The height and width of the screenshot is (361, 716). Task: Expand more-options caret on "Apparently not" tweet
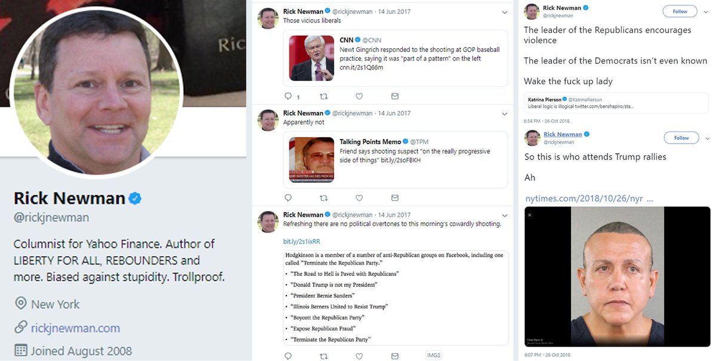[504, 113]
